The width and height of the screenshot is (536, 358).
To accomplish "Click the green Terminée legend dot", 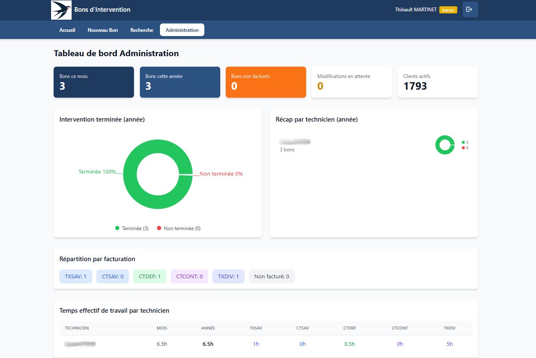I will pyautogui.click(x=117, y=228).
